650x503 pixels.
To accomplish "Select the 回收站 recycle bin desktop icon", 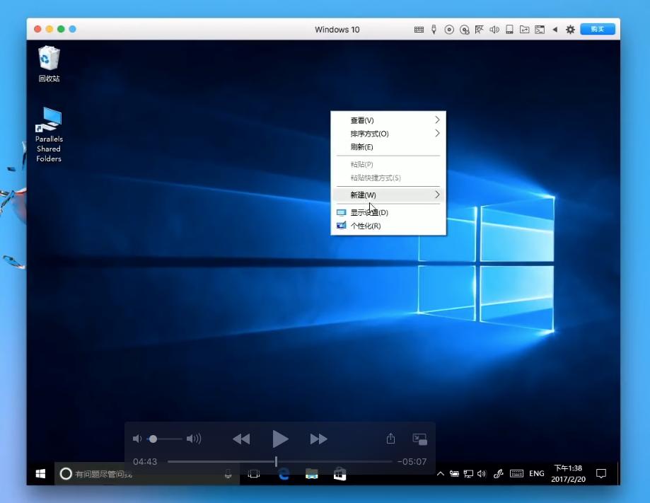I will 49,64.
